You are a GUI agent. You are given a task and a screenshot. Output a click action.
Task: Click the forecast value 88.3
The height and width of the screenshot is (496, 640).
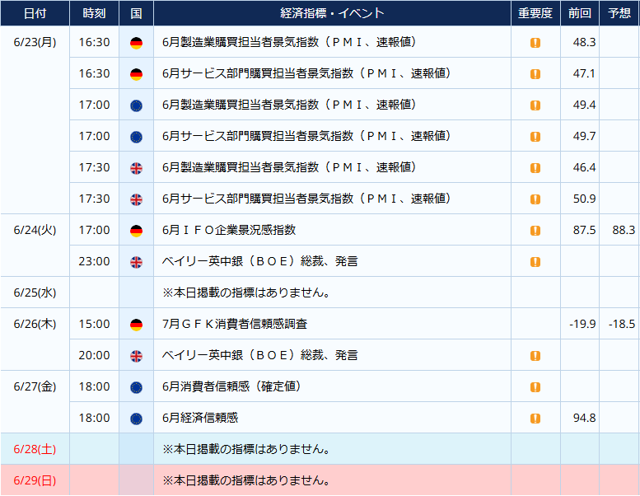(x=624, y=230)
